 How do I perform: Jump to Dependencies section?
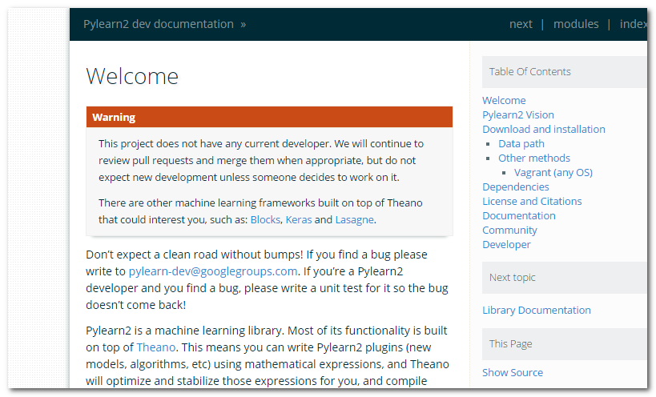coord(516,187)
